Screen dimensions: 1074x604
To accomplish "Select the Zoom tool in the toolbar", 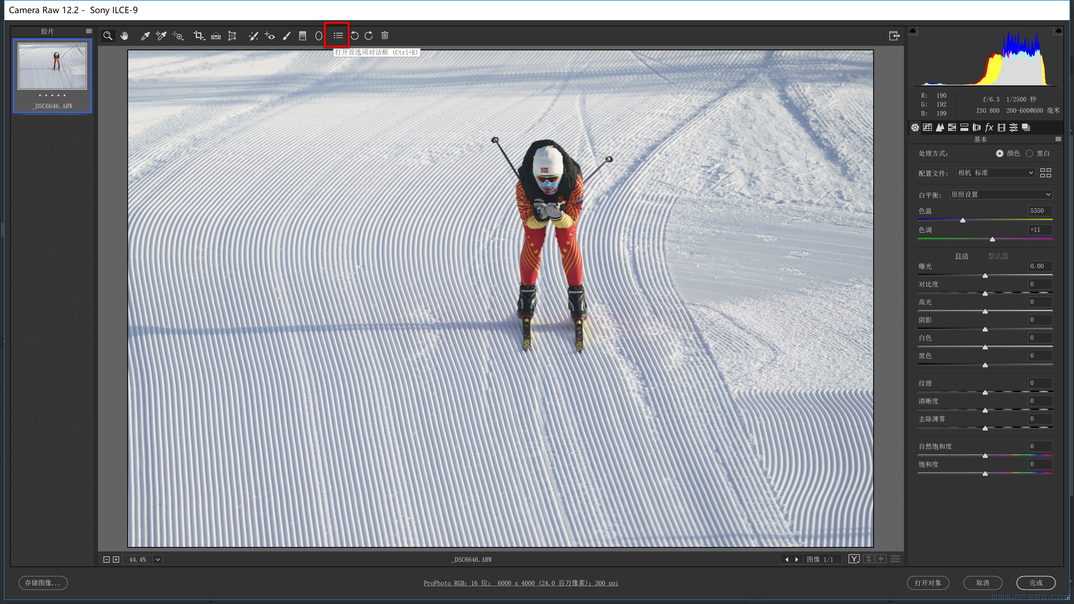I will pyautogui.click(x=108, y=36).
